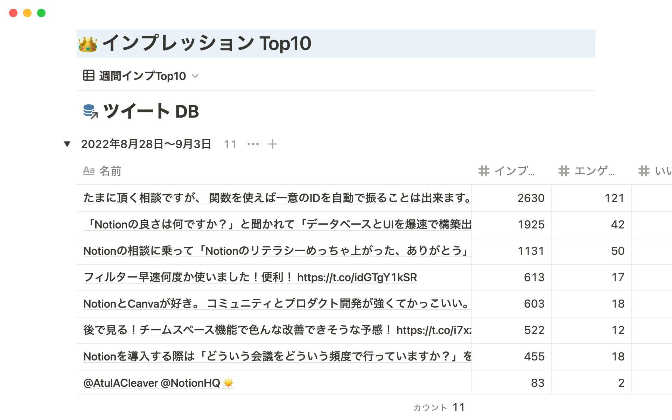Collapse the 2022年8月28日〜9月3日 group toggle
This screenshot has height=420, width=672.
(67, 144)
